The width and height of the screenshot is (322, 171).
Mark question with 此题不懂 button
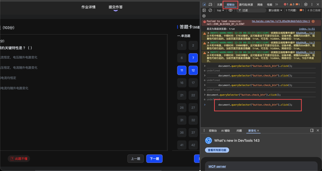[x=19, y=159]
